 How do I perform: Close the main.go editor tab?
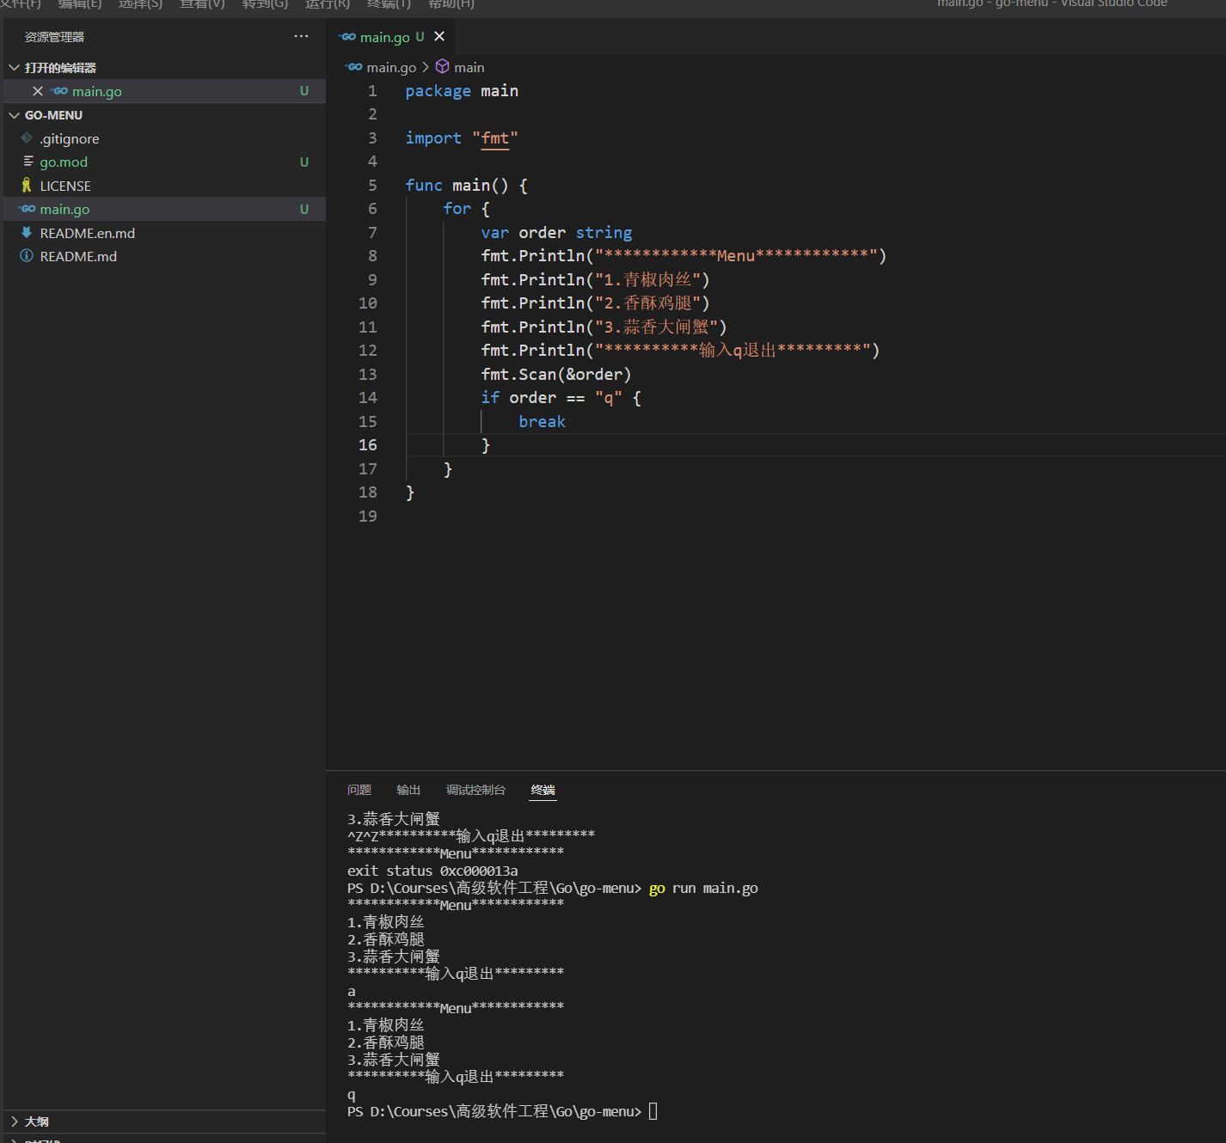[439, 36]
